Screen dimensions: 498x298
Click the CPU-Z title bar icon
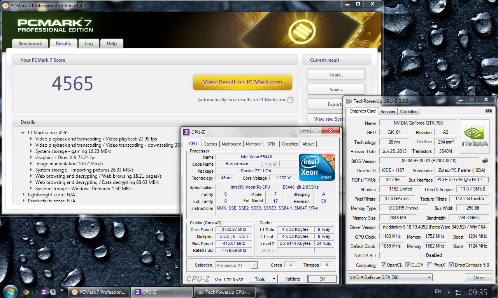(x=186, y=132)
